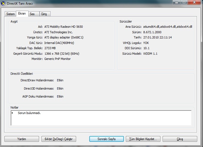
Task: Click the Yardım button
Action: [22, 139]
